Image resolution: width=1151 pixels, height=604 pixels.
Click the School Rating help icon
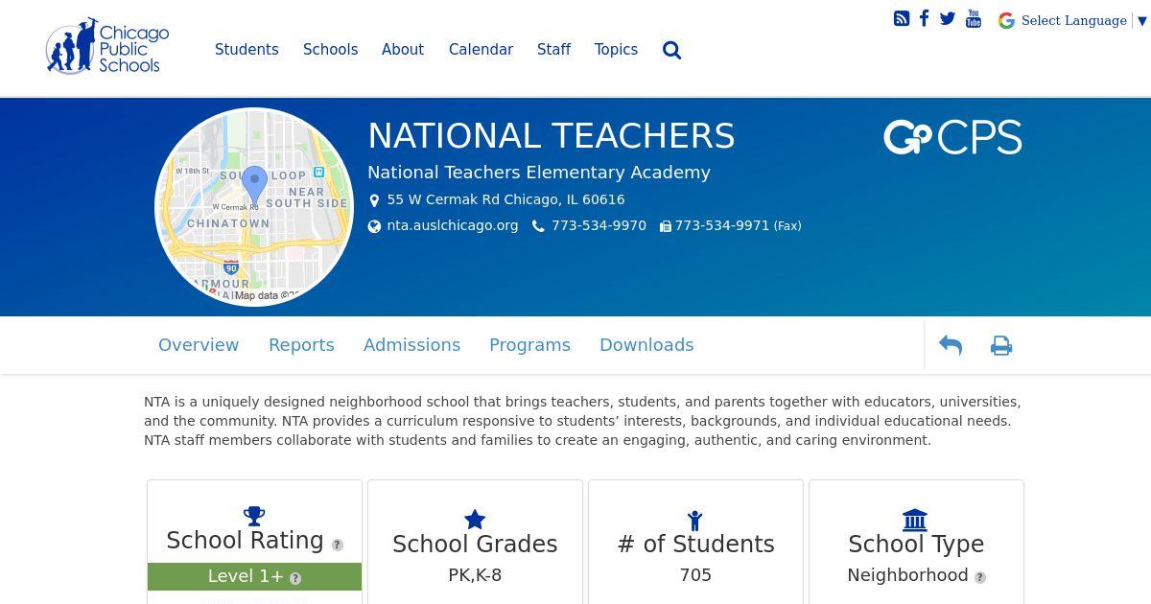pos(338,545)
